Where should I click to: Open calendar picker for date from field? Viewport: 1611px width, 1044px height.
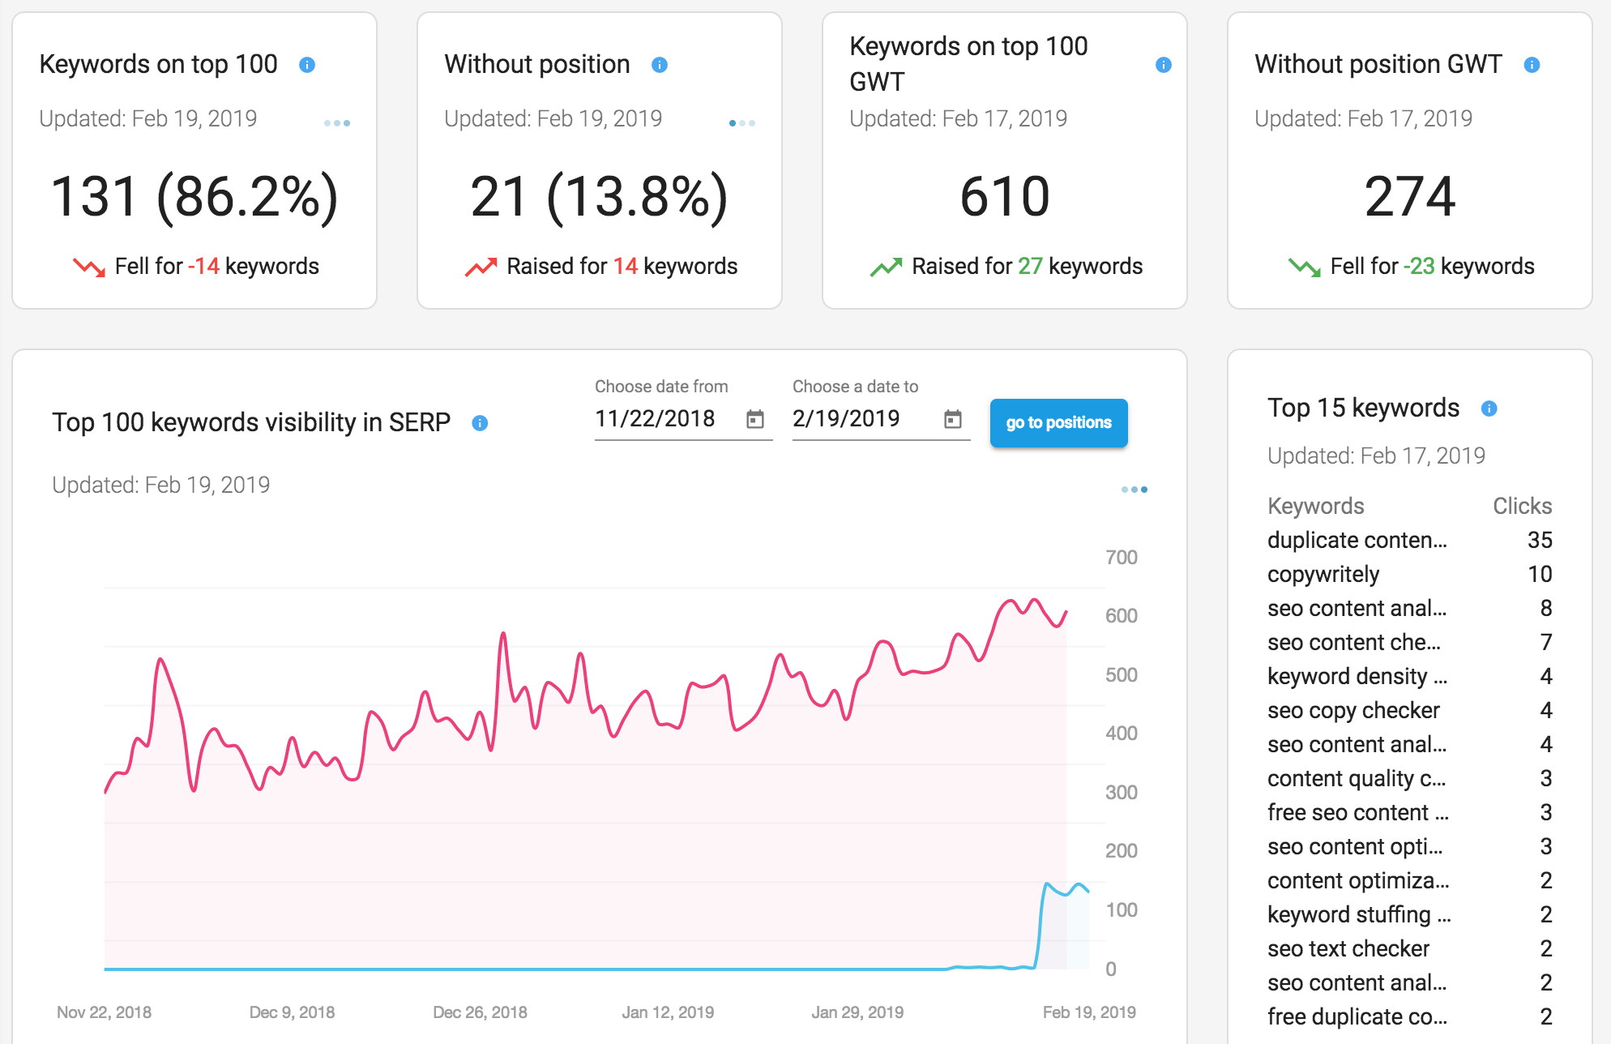(755, 419)
